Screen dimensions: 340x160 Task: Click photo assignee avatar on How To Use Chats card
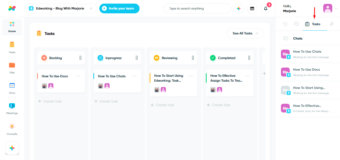click(101, 86)
